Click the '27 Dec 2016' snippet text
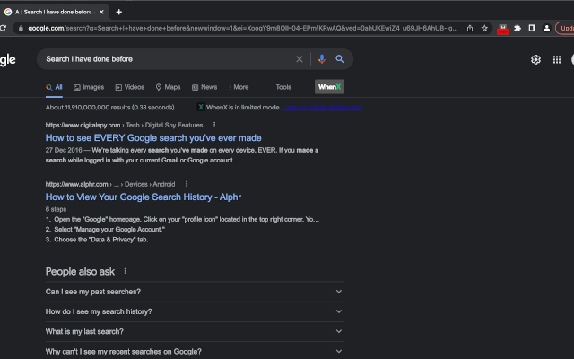Viewport: 574px width, 359px height. pos(64,150)
